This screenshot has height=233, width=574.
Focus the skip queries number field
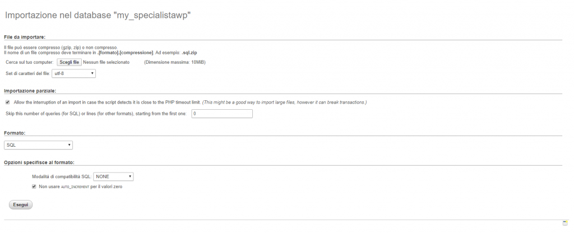(222, 114)
